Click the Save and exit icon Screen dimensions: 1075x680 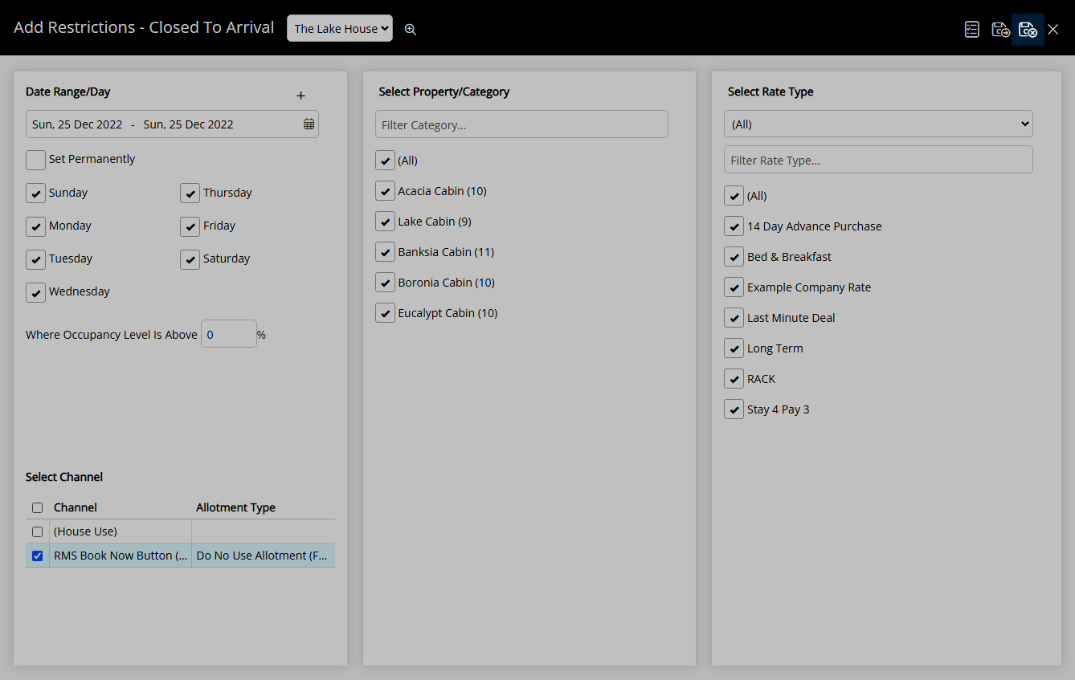coord(1028,30)
